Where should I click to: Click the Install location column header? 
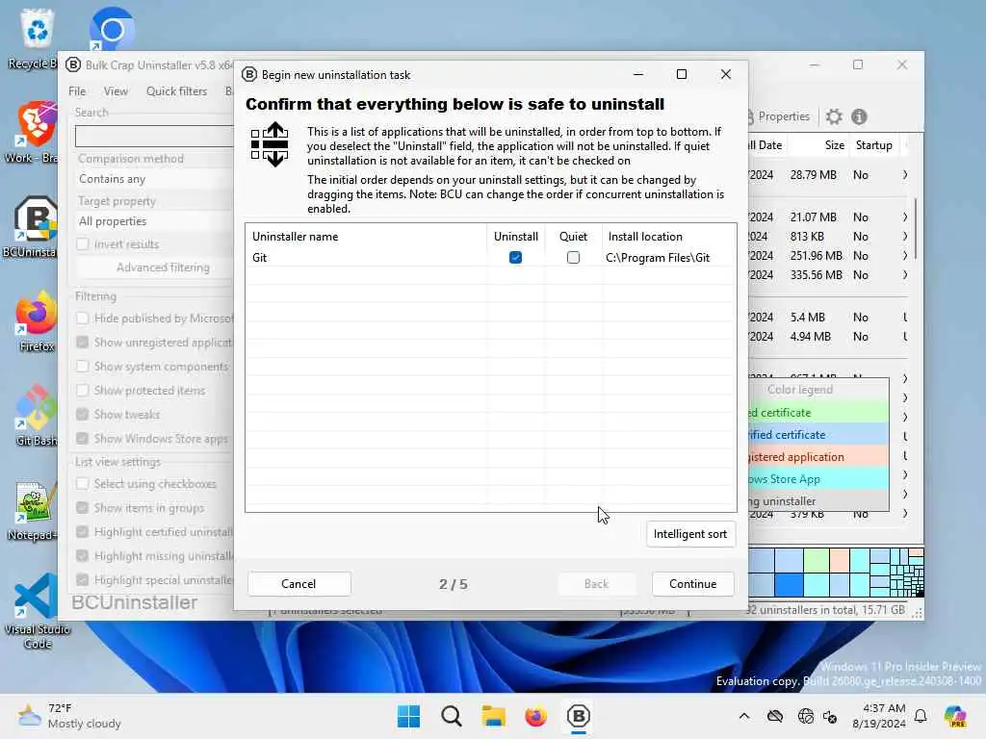point(669,237)
